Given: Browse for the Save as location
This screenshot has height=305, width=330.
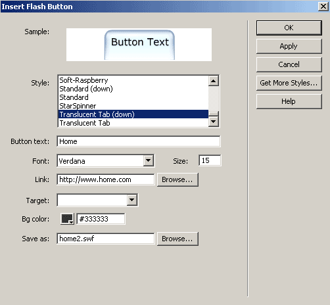Looking at the screenshot, I should point(177,239).
